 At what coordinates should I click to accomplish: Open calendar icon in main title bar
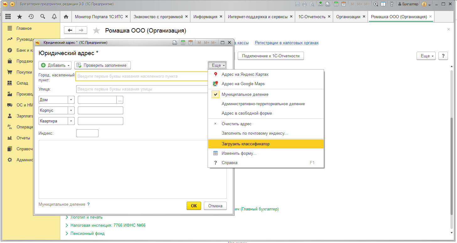[343, 4]
